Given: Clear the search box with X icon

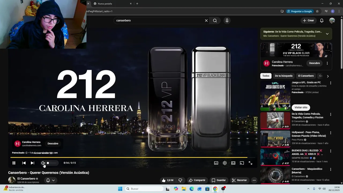Looking at the screenshot, I should (206, 20).
